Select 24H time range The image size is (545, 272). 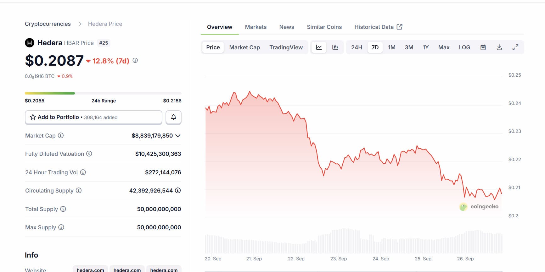coord(357,47)
